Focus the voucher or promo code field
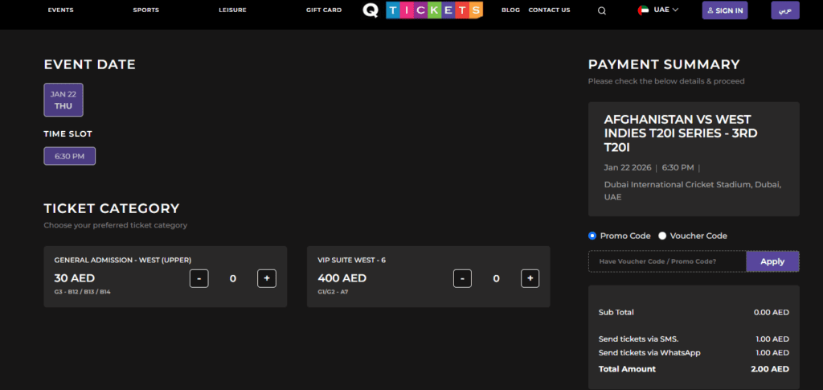Viewport: 823px width, 390px height. (667, 261)
